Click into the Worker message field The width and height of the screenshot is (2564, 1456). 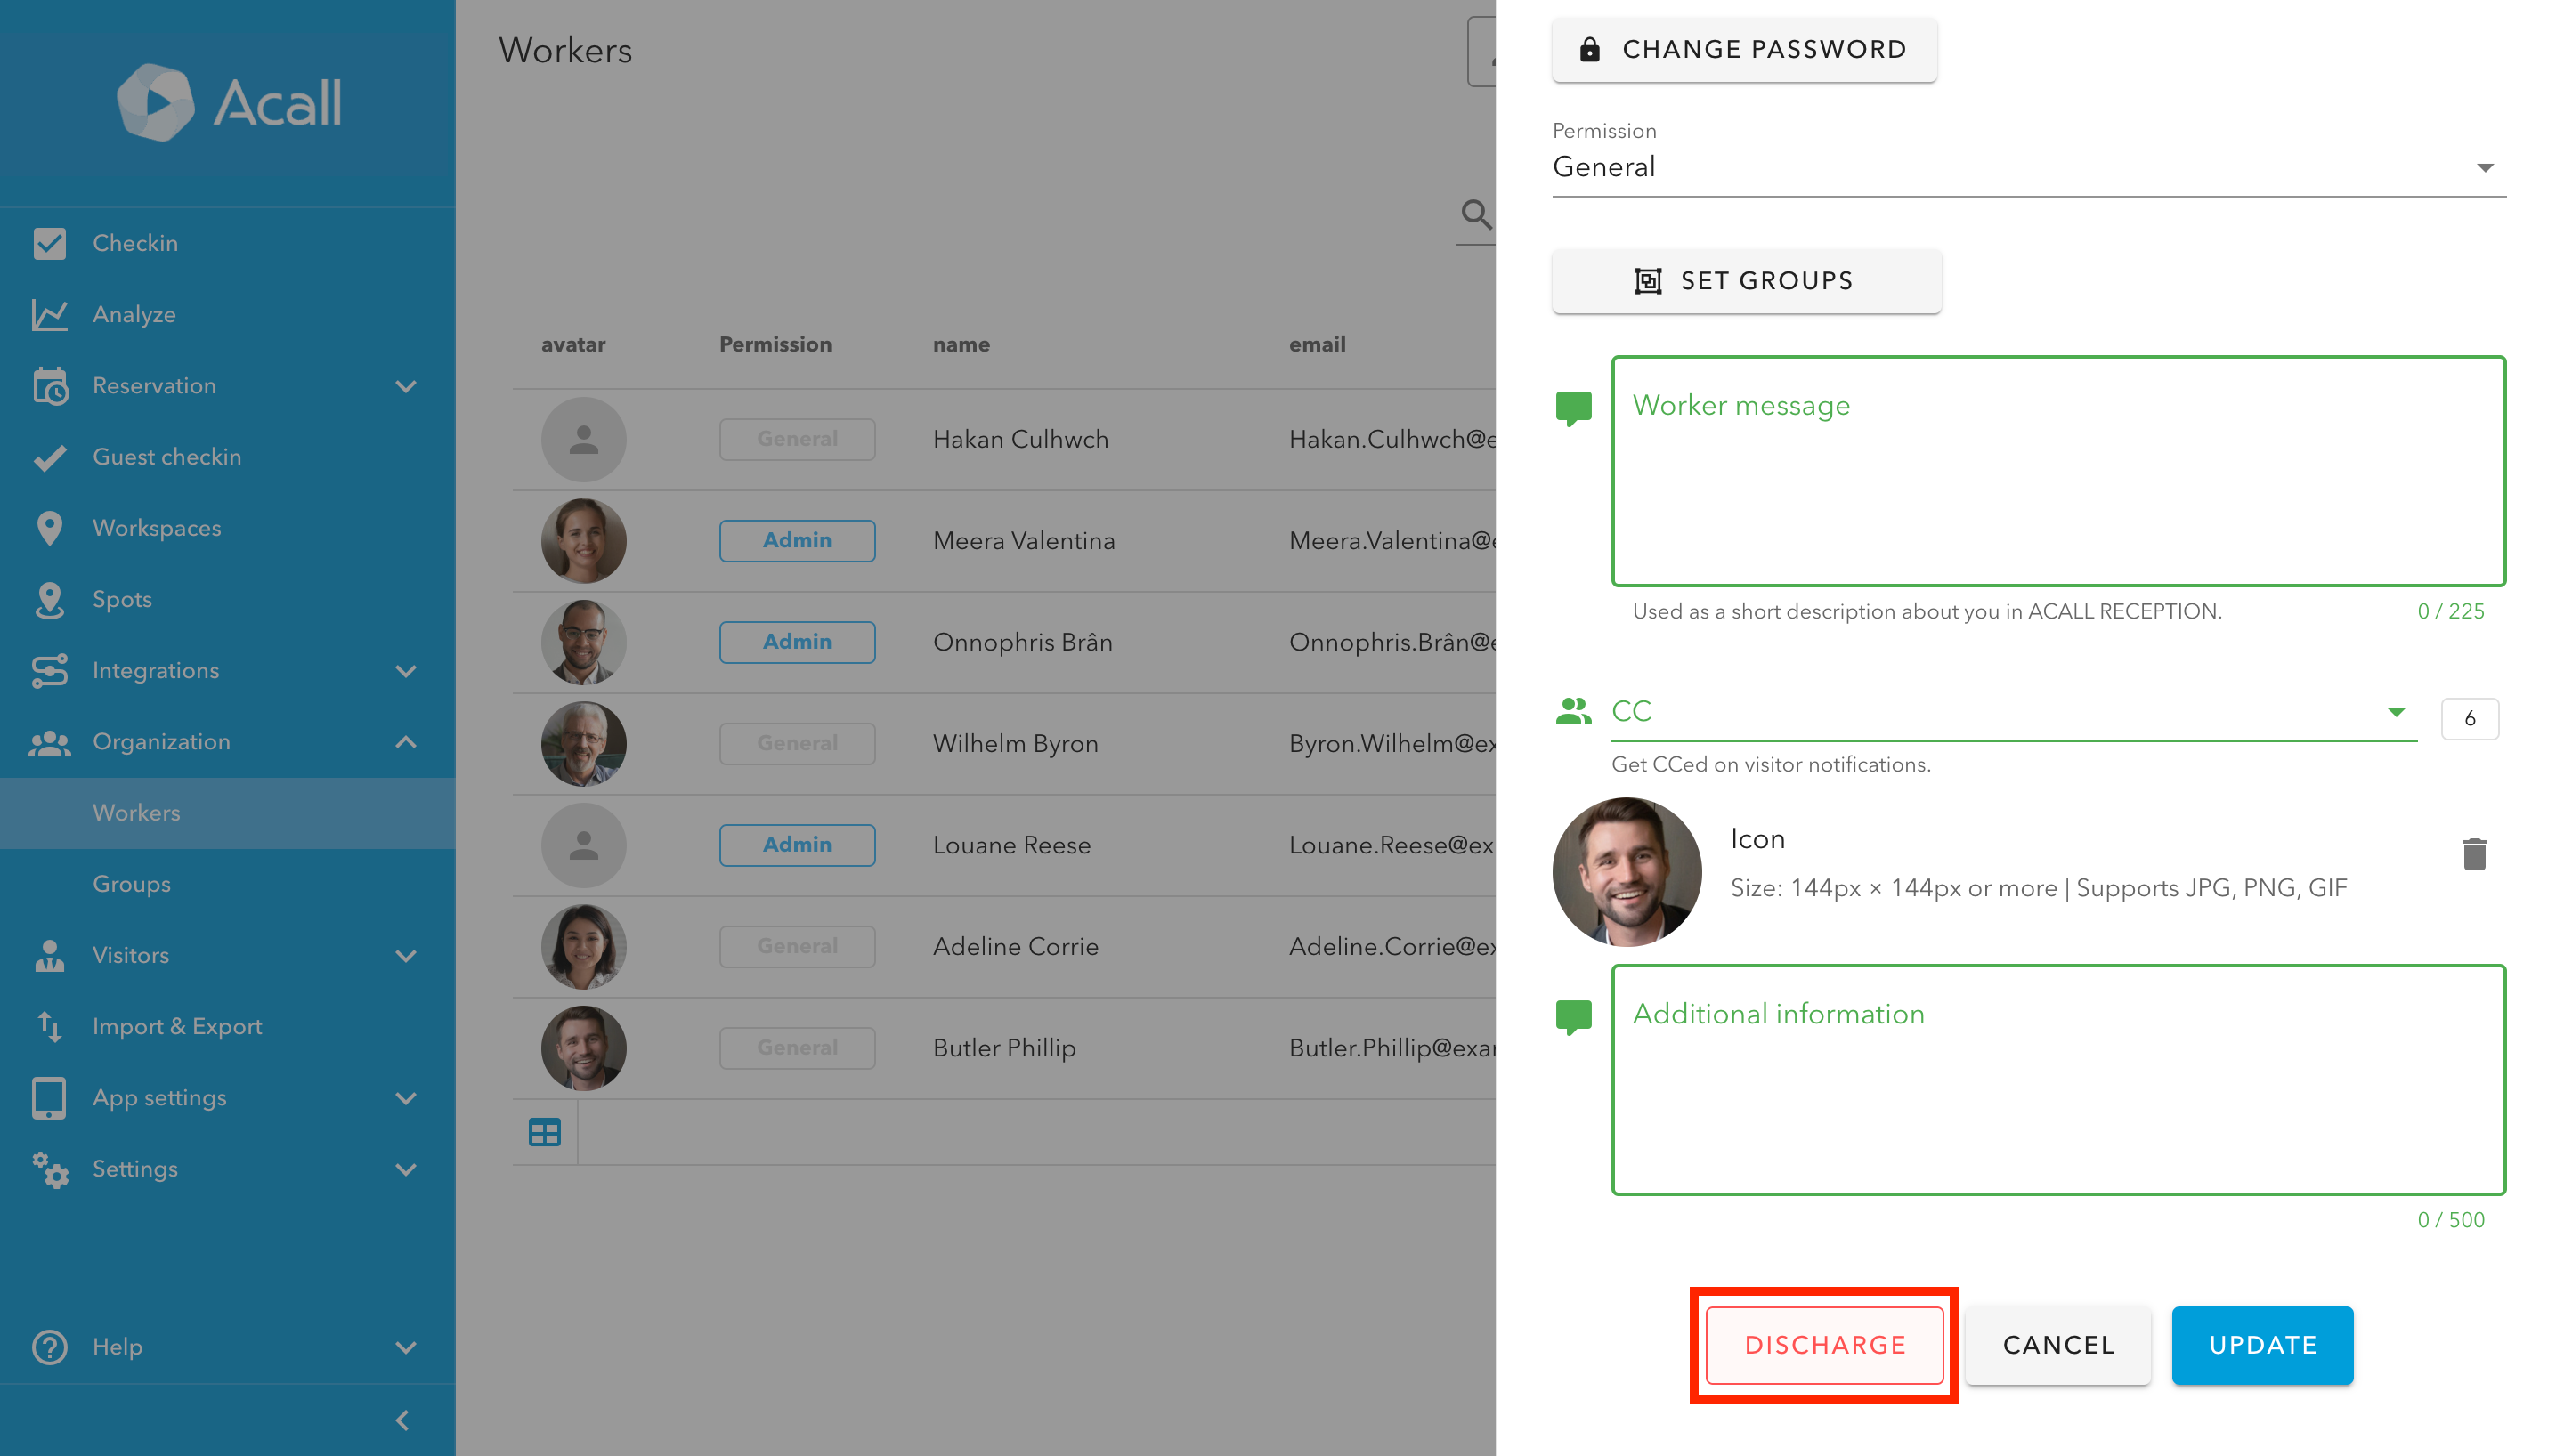pyautogui.click(x=2057, y=472)
